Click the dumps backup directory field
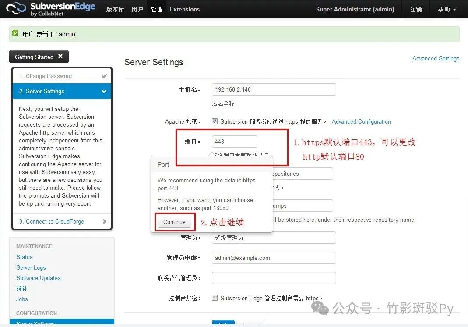This screenshot has width=468, height=327. coord(303,206)
